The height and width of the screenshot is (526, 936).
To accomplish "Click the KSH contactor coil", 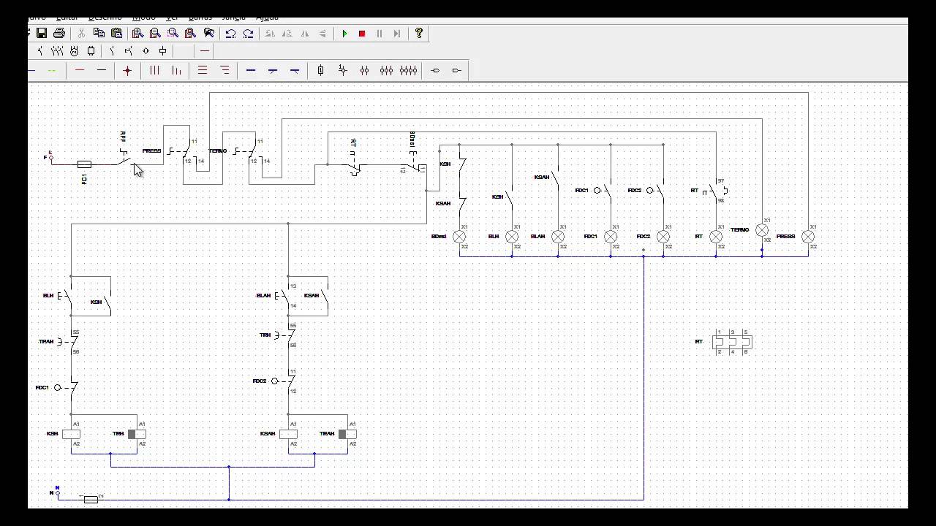I will point(71,434).
